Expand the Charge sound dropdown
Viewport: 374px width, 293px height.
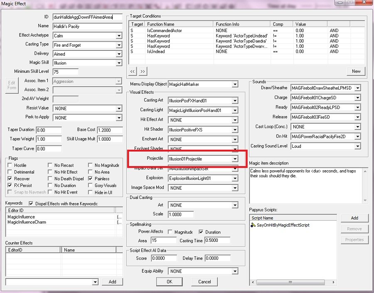click(357, 98)
